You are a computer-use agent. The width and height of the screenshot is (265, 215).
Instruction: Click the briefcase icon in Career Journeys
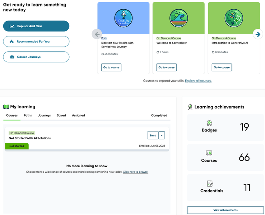[x=12, y=57]
